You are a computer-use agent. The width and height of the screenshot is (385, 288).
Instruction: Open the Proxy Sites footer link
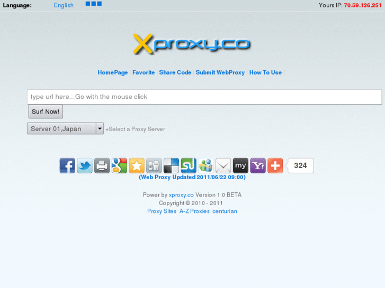click(x=162, y=211)
